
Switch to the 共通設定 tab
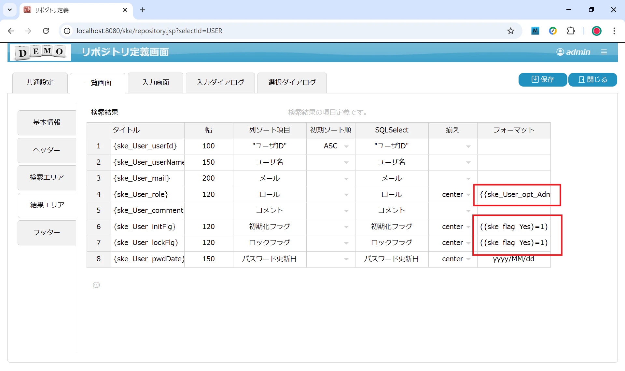40,83
